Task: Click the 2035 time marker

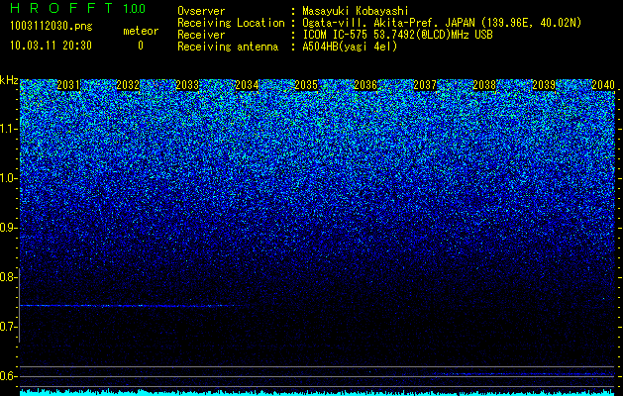Action: tap(306, 85)
